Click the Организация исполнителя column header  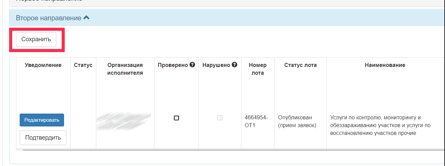tap(125, 69)
